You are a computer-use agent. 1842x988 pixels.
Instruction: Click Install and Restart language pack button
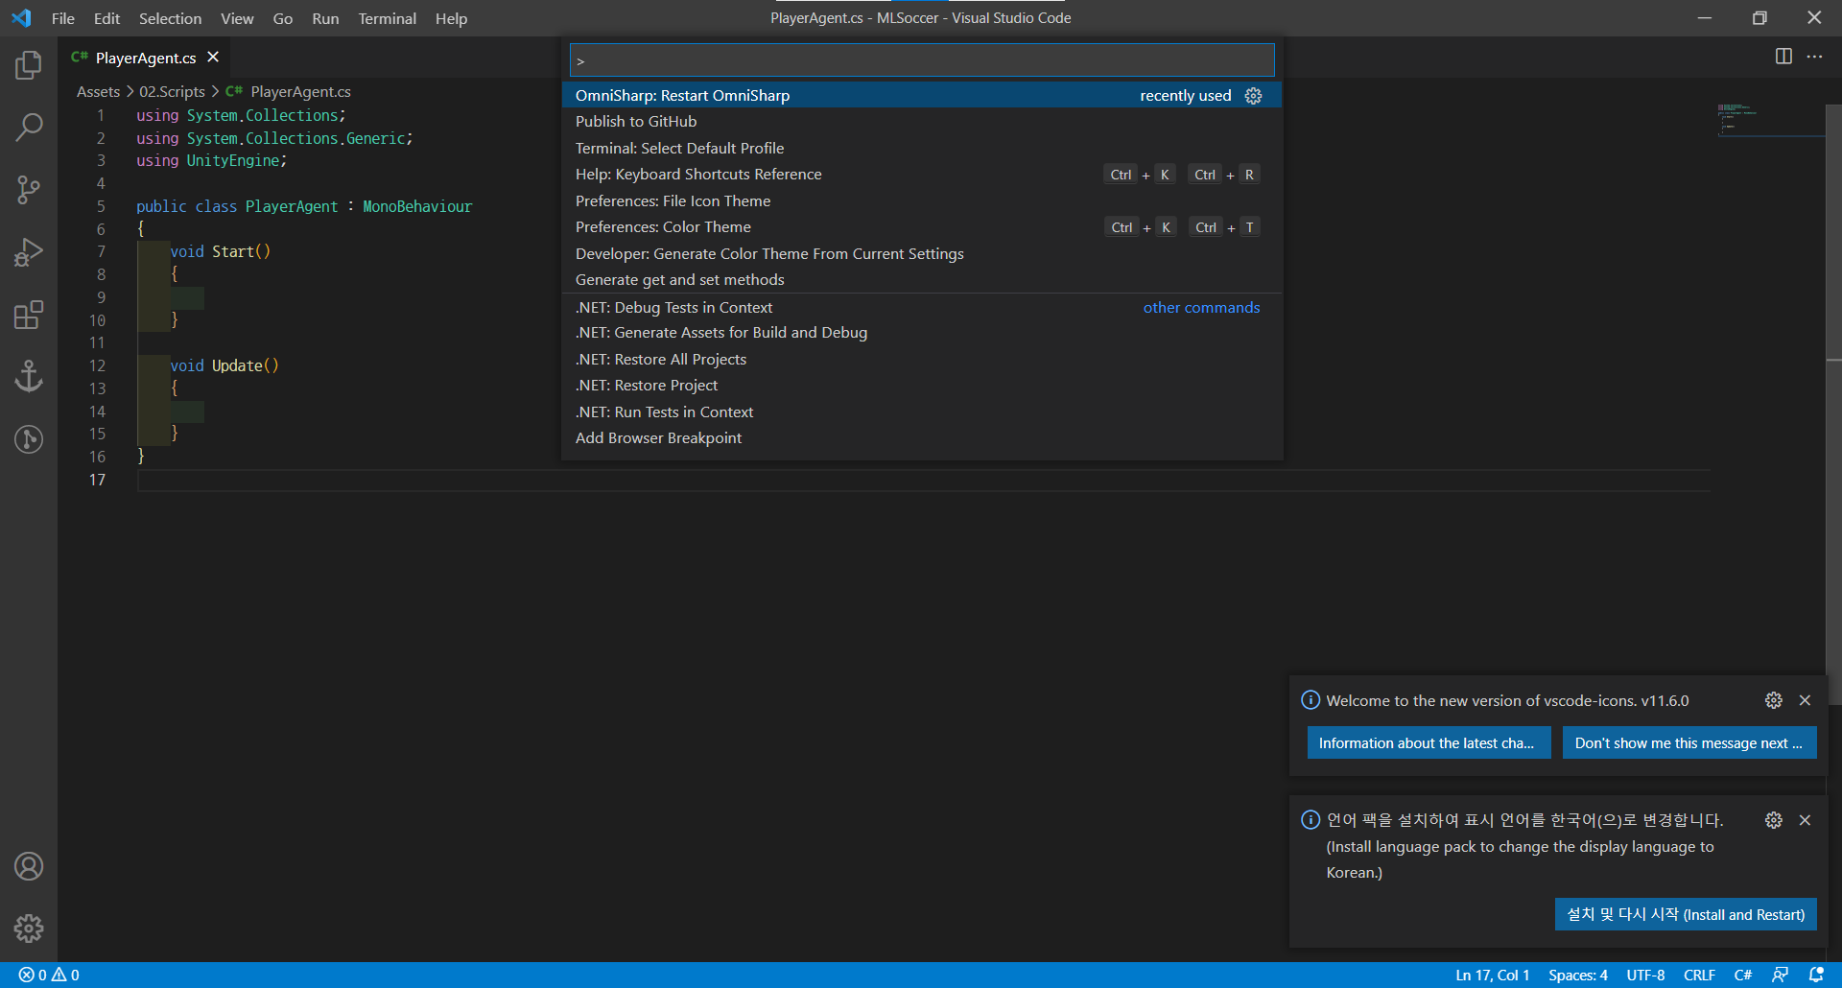click(x=1686, y=914)
